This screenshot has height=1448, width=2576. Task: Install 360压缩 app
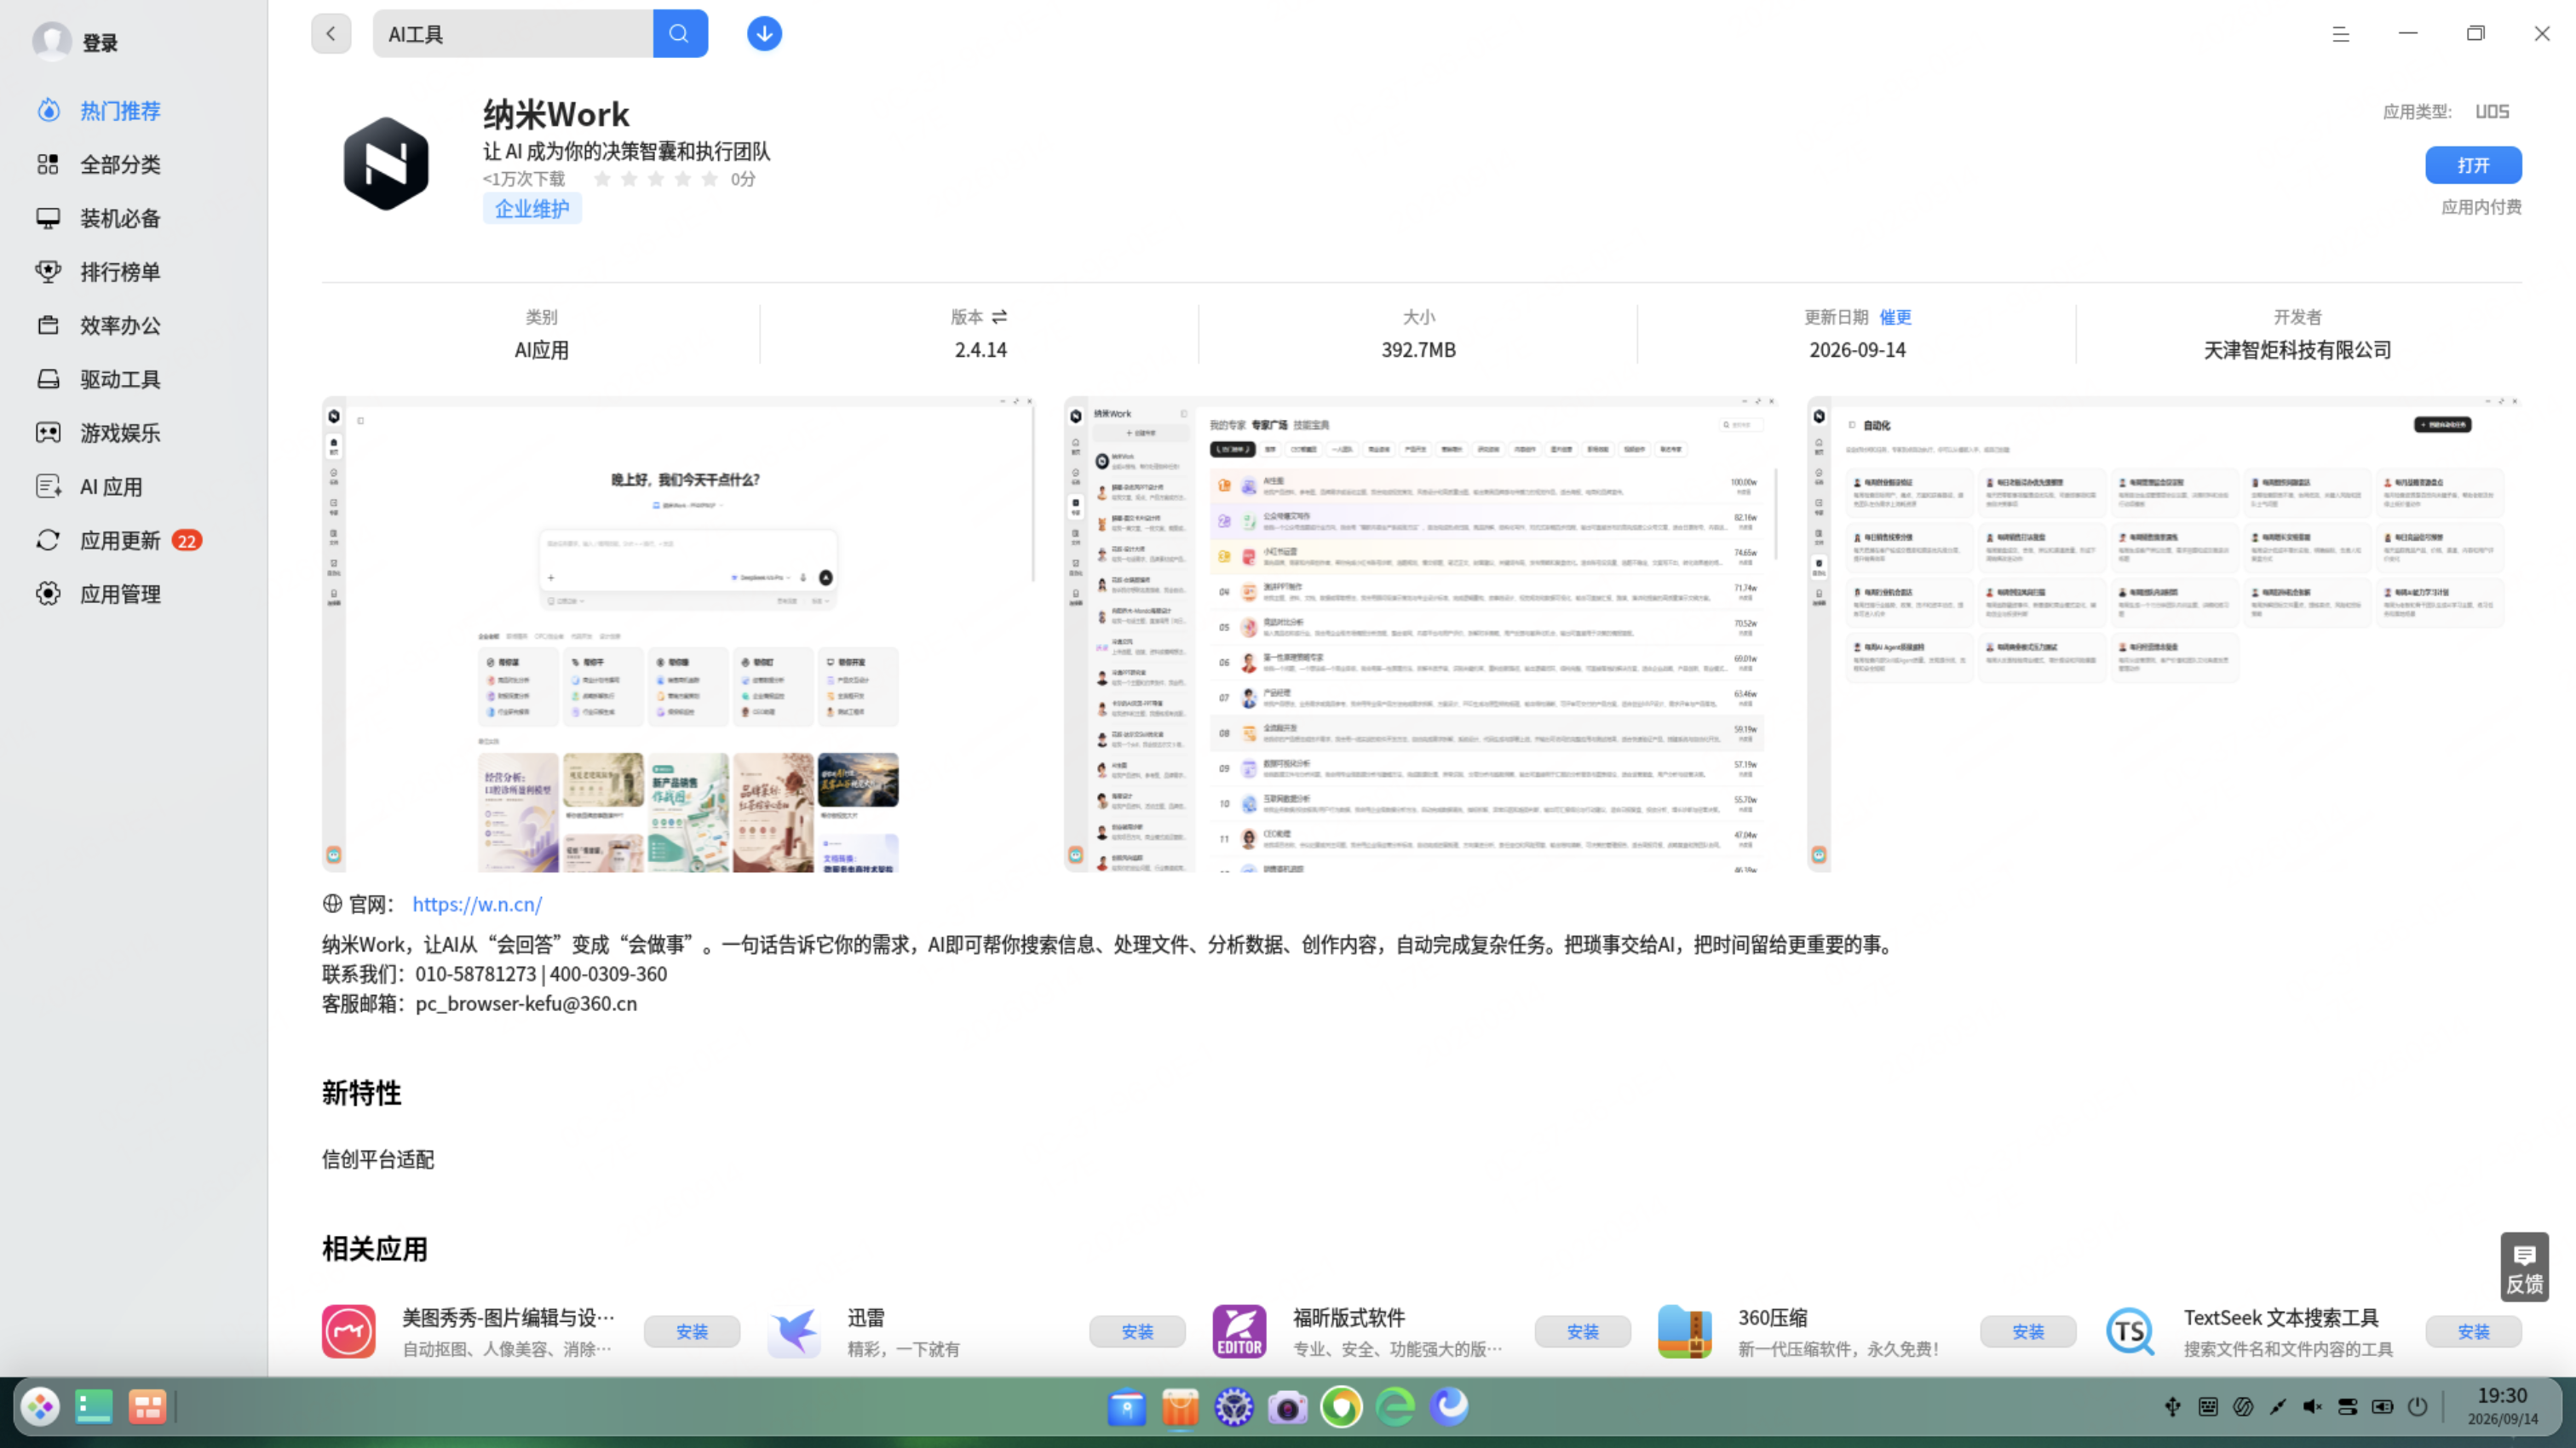point(2028,1332)
